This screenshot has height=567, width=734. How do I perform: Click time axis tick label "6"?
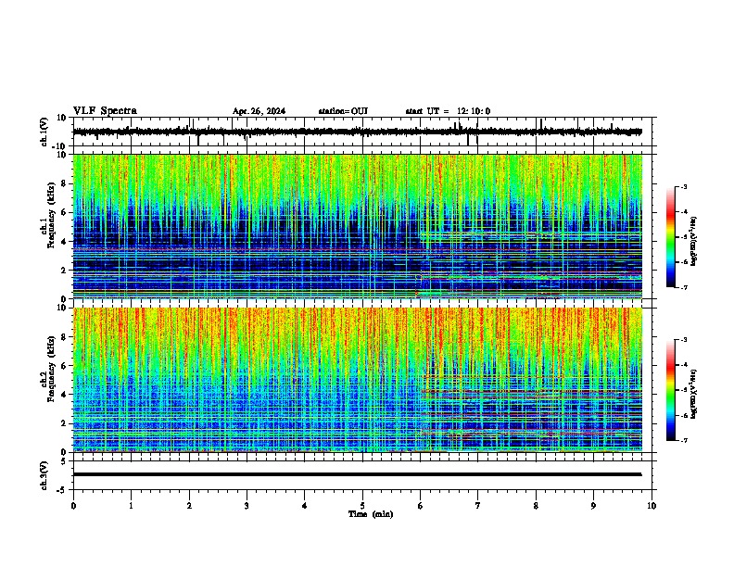(421, 506)
